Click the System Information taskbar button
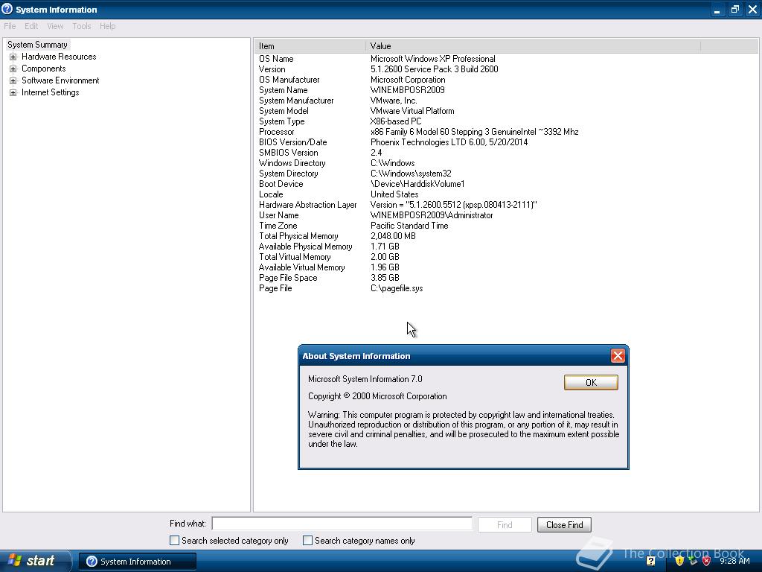 (x=138, y=562)
